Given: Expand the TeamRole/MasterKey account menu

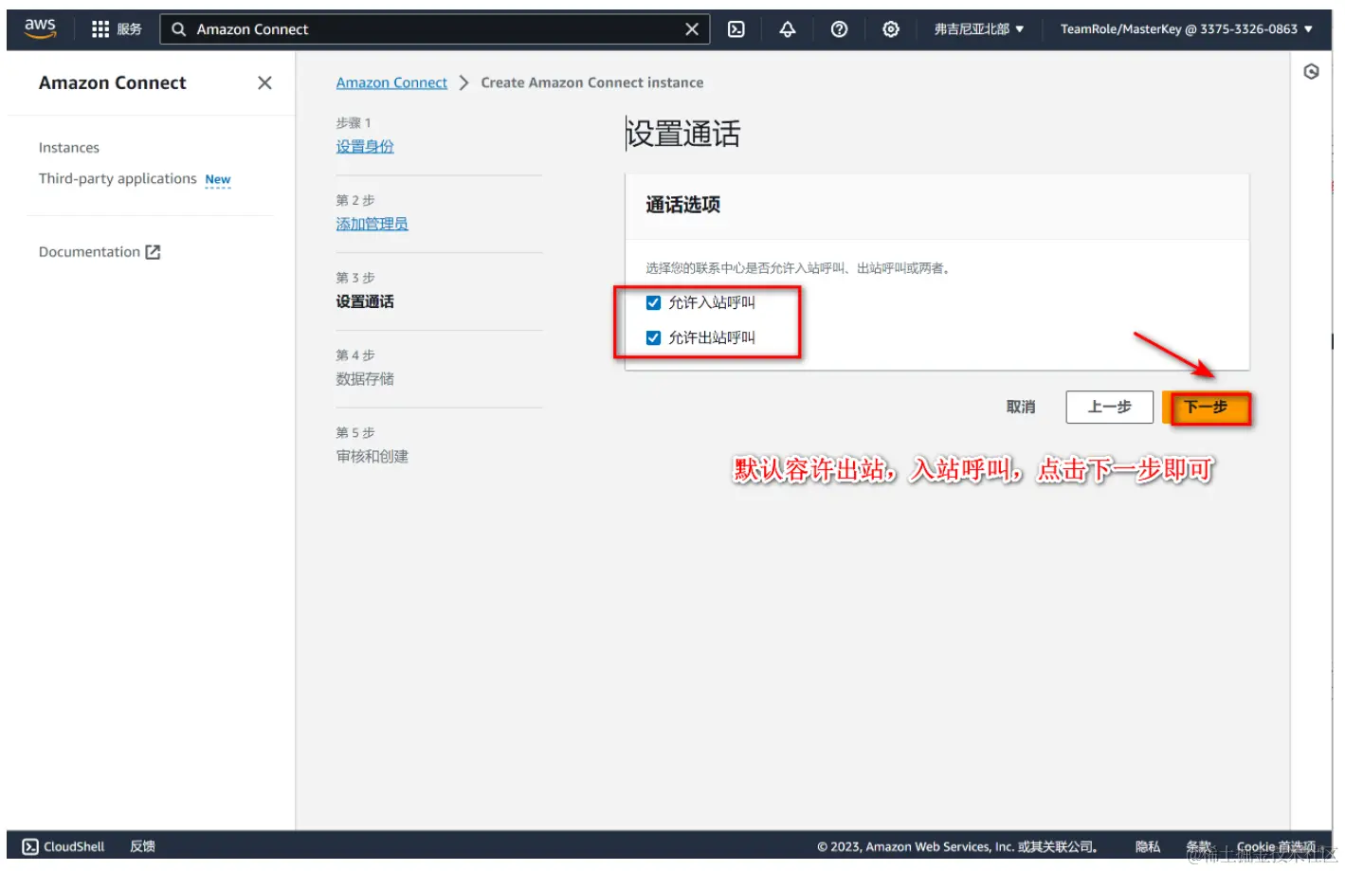Looking at the screenshot, I should [1186, 29].
